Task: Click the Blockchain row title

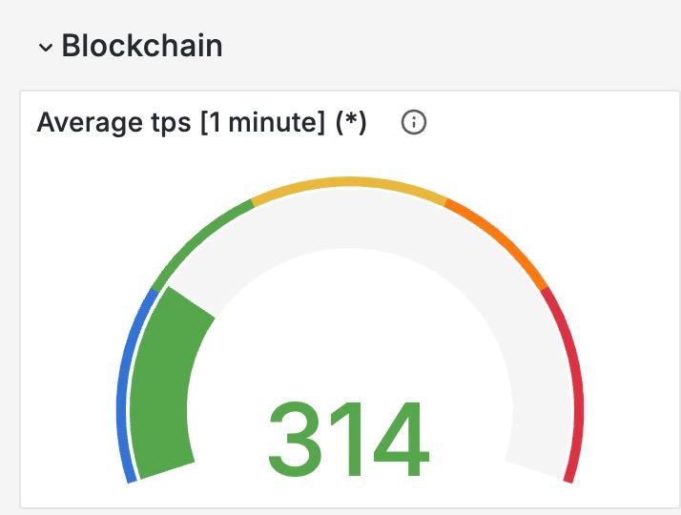Action: tap(142, 45)
